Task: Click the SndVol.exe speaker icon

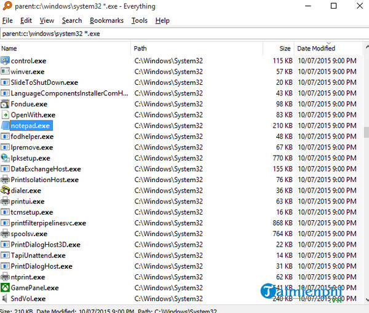Action: tap(6, 299)
